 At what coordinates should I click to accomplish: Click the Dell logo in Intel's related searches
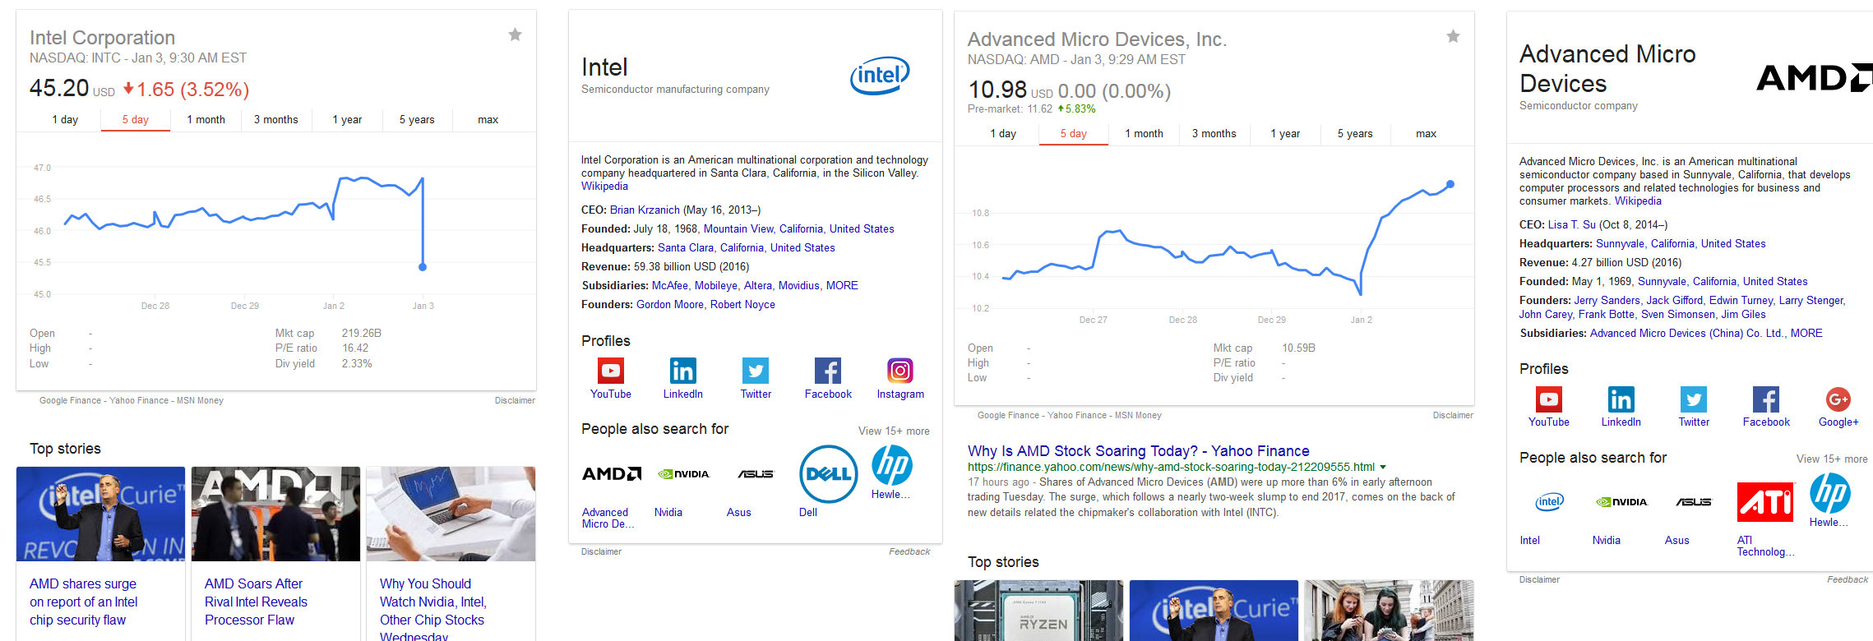click(x=828, y=474)
